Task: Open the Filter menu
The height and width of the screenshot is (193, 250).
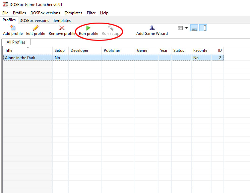Action: coord(91,13)
